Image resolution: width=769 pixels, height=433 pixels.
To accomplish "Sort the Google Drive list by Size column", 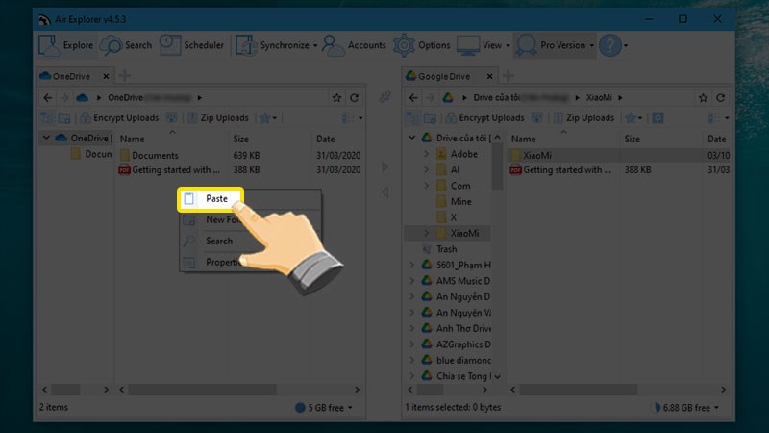I will pos(632,139).
